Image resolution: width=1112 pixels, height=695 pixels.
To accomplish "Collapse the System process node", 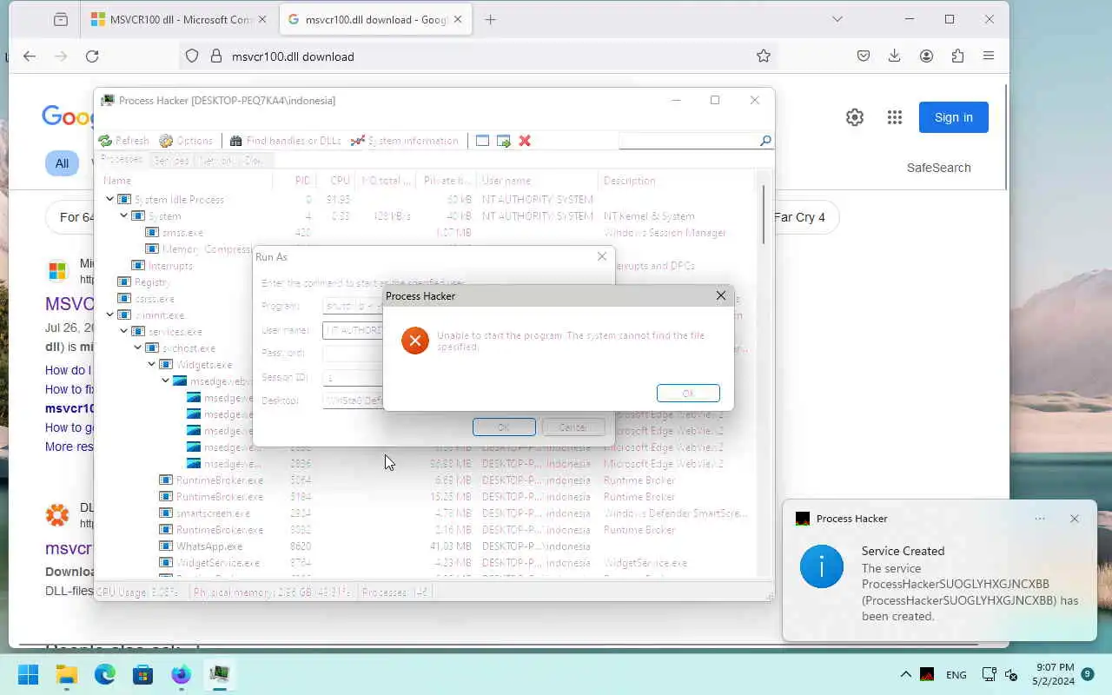I will (x=123, y=216).
